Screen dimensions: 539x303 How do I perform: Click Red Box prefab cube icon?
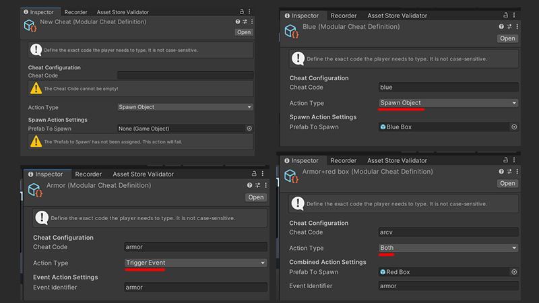pos(383,272)
